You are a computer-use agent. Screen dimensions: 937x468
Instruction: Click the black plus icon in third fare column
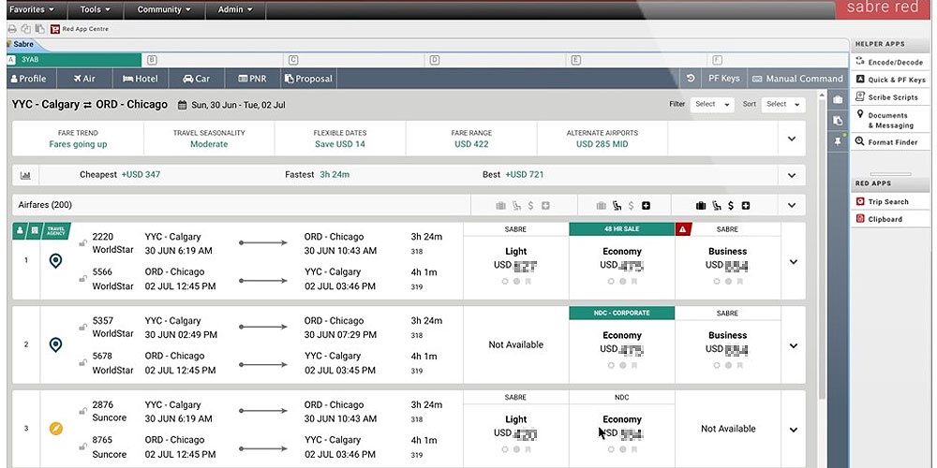click(x=746, y=206)
